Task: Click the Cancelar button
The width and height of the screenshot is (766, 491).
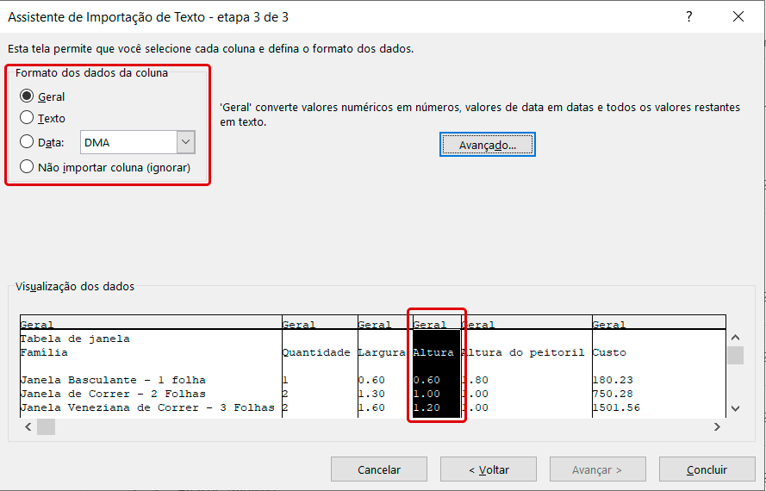Action: 379,469
